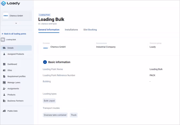Click Loading Point Reference Number label
Image resolution: width=180 pixels, height=125 pixels.
click(59, 75)
